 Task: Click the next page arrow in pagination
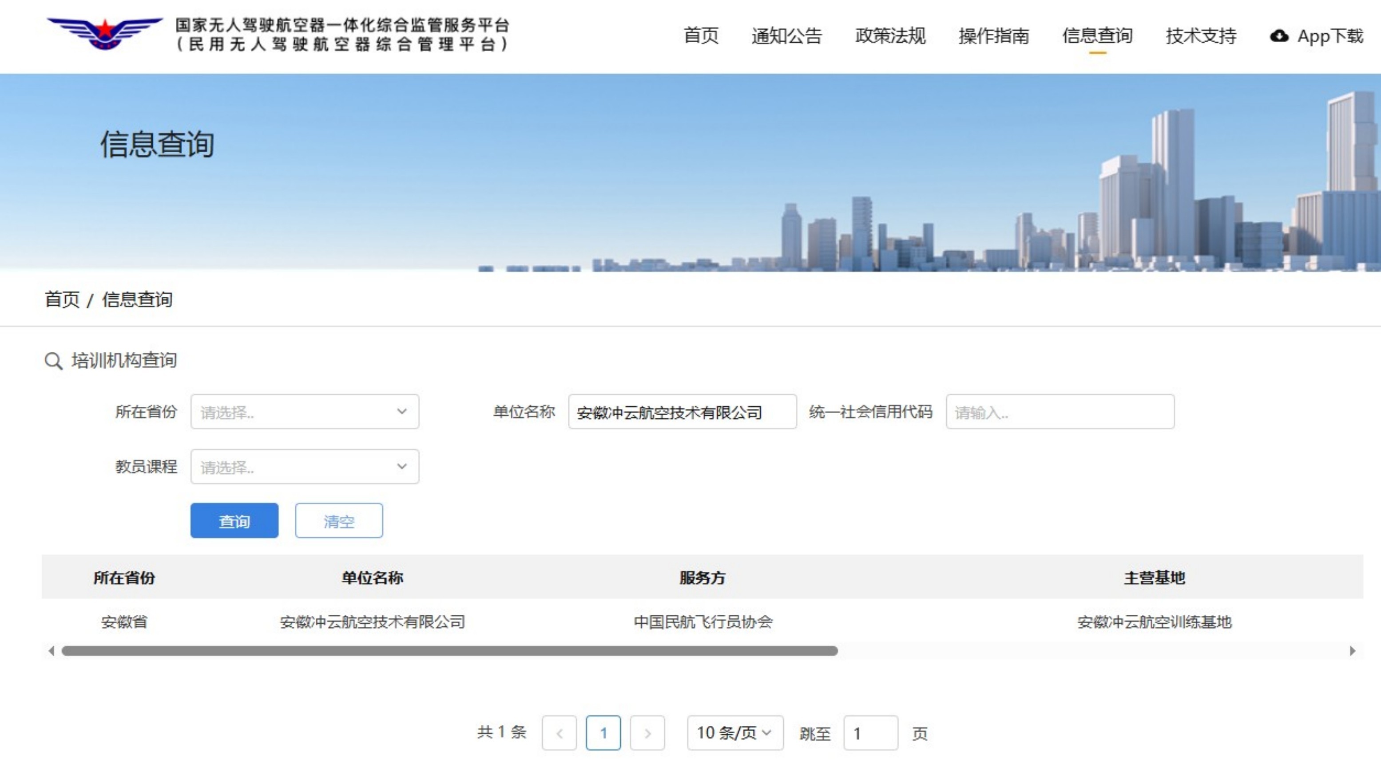point(647,733)
